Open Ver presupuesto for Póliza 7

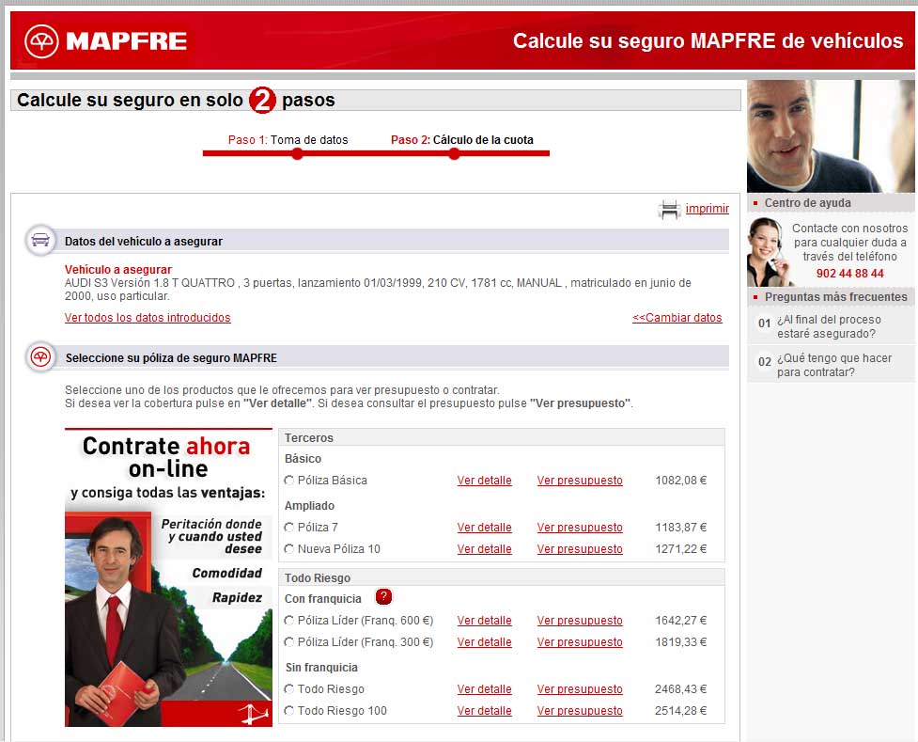pyautogui.click(x=580, y=528)
